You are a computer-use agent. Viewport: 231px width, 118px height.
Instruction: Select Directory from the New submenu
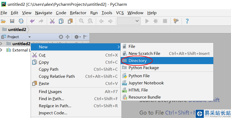[138, 61]
